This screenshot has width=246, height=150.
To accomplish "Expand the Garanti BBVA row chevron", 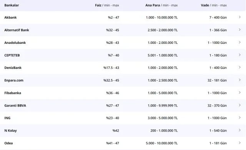I will pyautogui.click(x=239, y=105).
